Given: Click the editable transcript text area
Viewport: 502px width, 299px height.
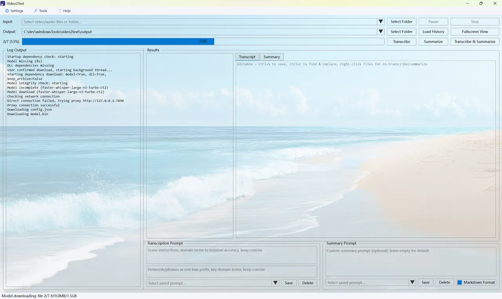Looking at the screenshot, I should pos(366,149).
